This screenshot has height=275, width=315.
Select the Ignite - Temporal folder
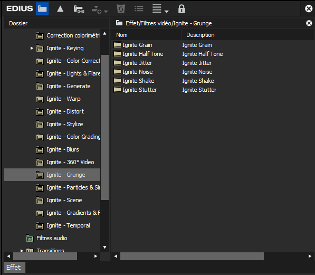(68, 225)
